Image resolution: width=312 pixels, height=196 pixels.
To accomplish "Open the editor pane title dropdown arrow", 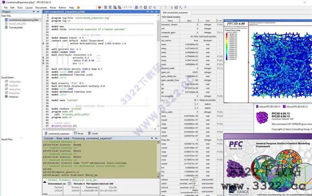I will pyautogui.click(x=148, y=12).
